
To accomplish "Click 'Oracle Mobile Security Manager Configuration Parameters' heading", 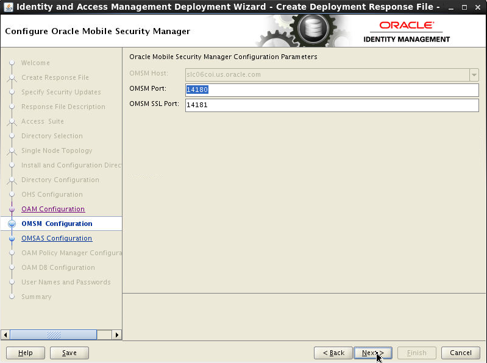I will pyautogui.click(x=223, y=57).
